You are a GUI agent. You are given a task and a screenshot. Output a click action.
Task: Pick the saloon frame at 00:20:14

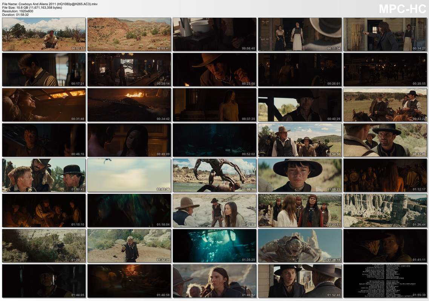[x=129, y=70]
